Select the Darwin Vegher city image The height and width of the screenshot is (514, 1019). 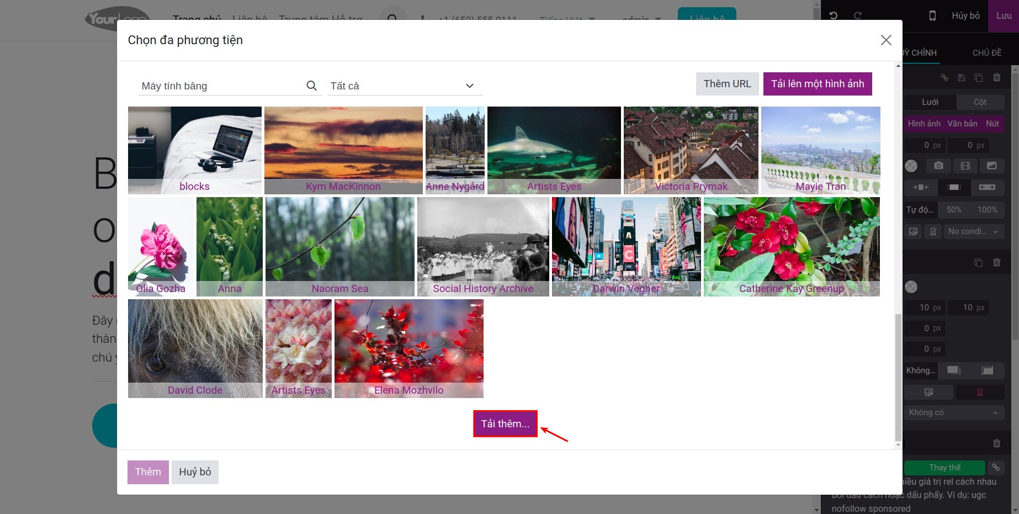pos(627,247)
